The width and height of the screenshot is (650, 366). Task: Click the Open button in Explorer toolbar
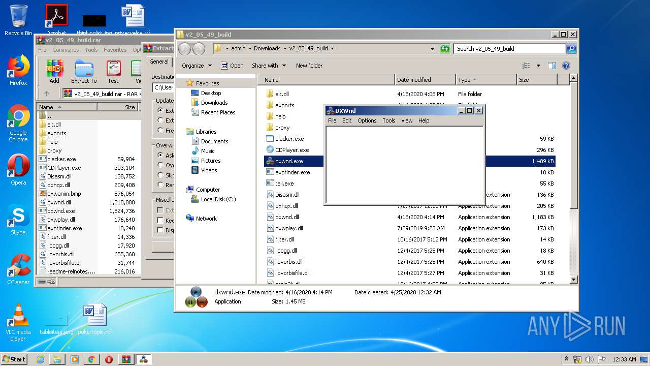tap(232, 66)
